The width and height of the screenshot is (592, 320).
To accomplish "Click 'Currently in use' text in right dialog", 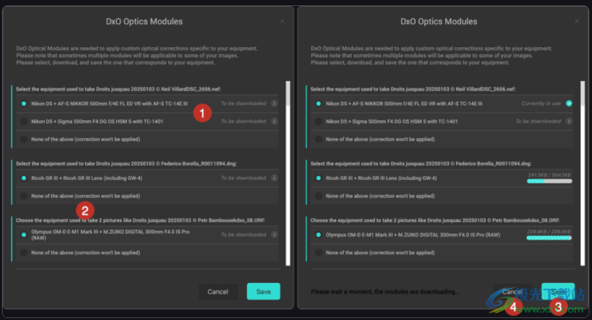I will [541, 104].
